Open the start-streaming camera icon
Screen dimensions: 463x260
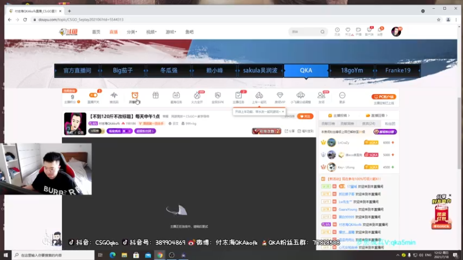click(358, 31)
